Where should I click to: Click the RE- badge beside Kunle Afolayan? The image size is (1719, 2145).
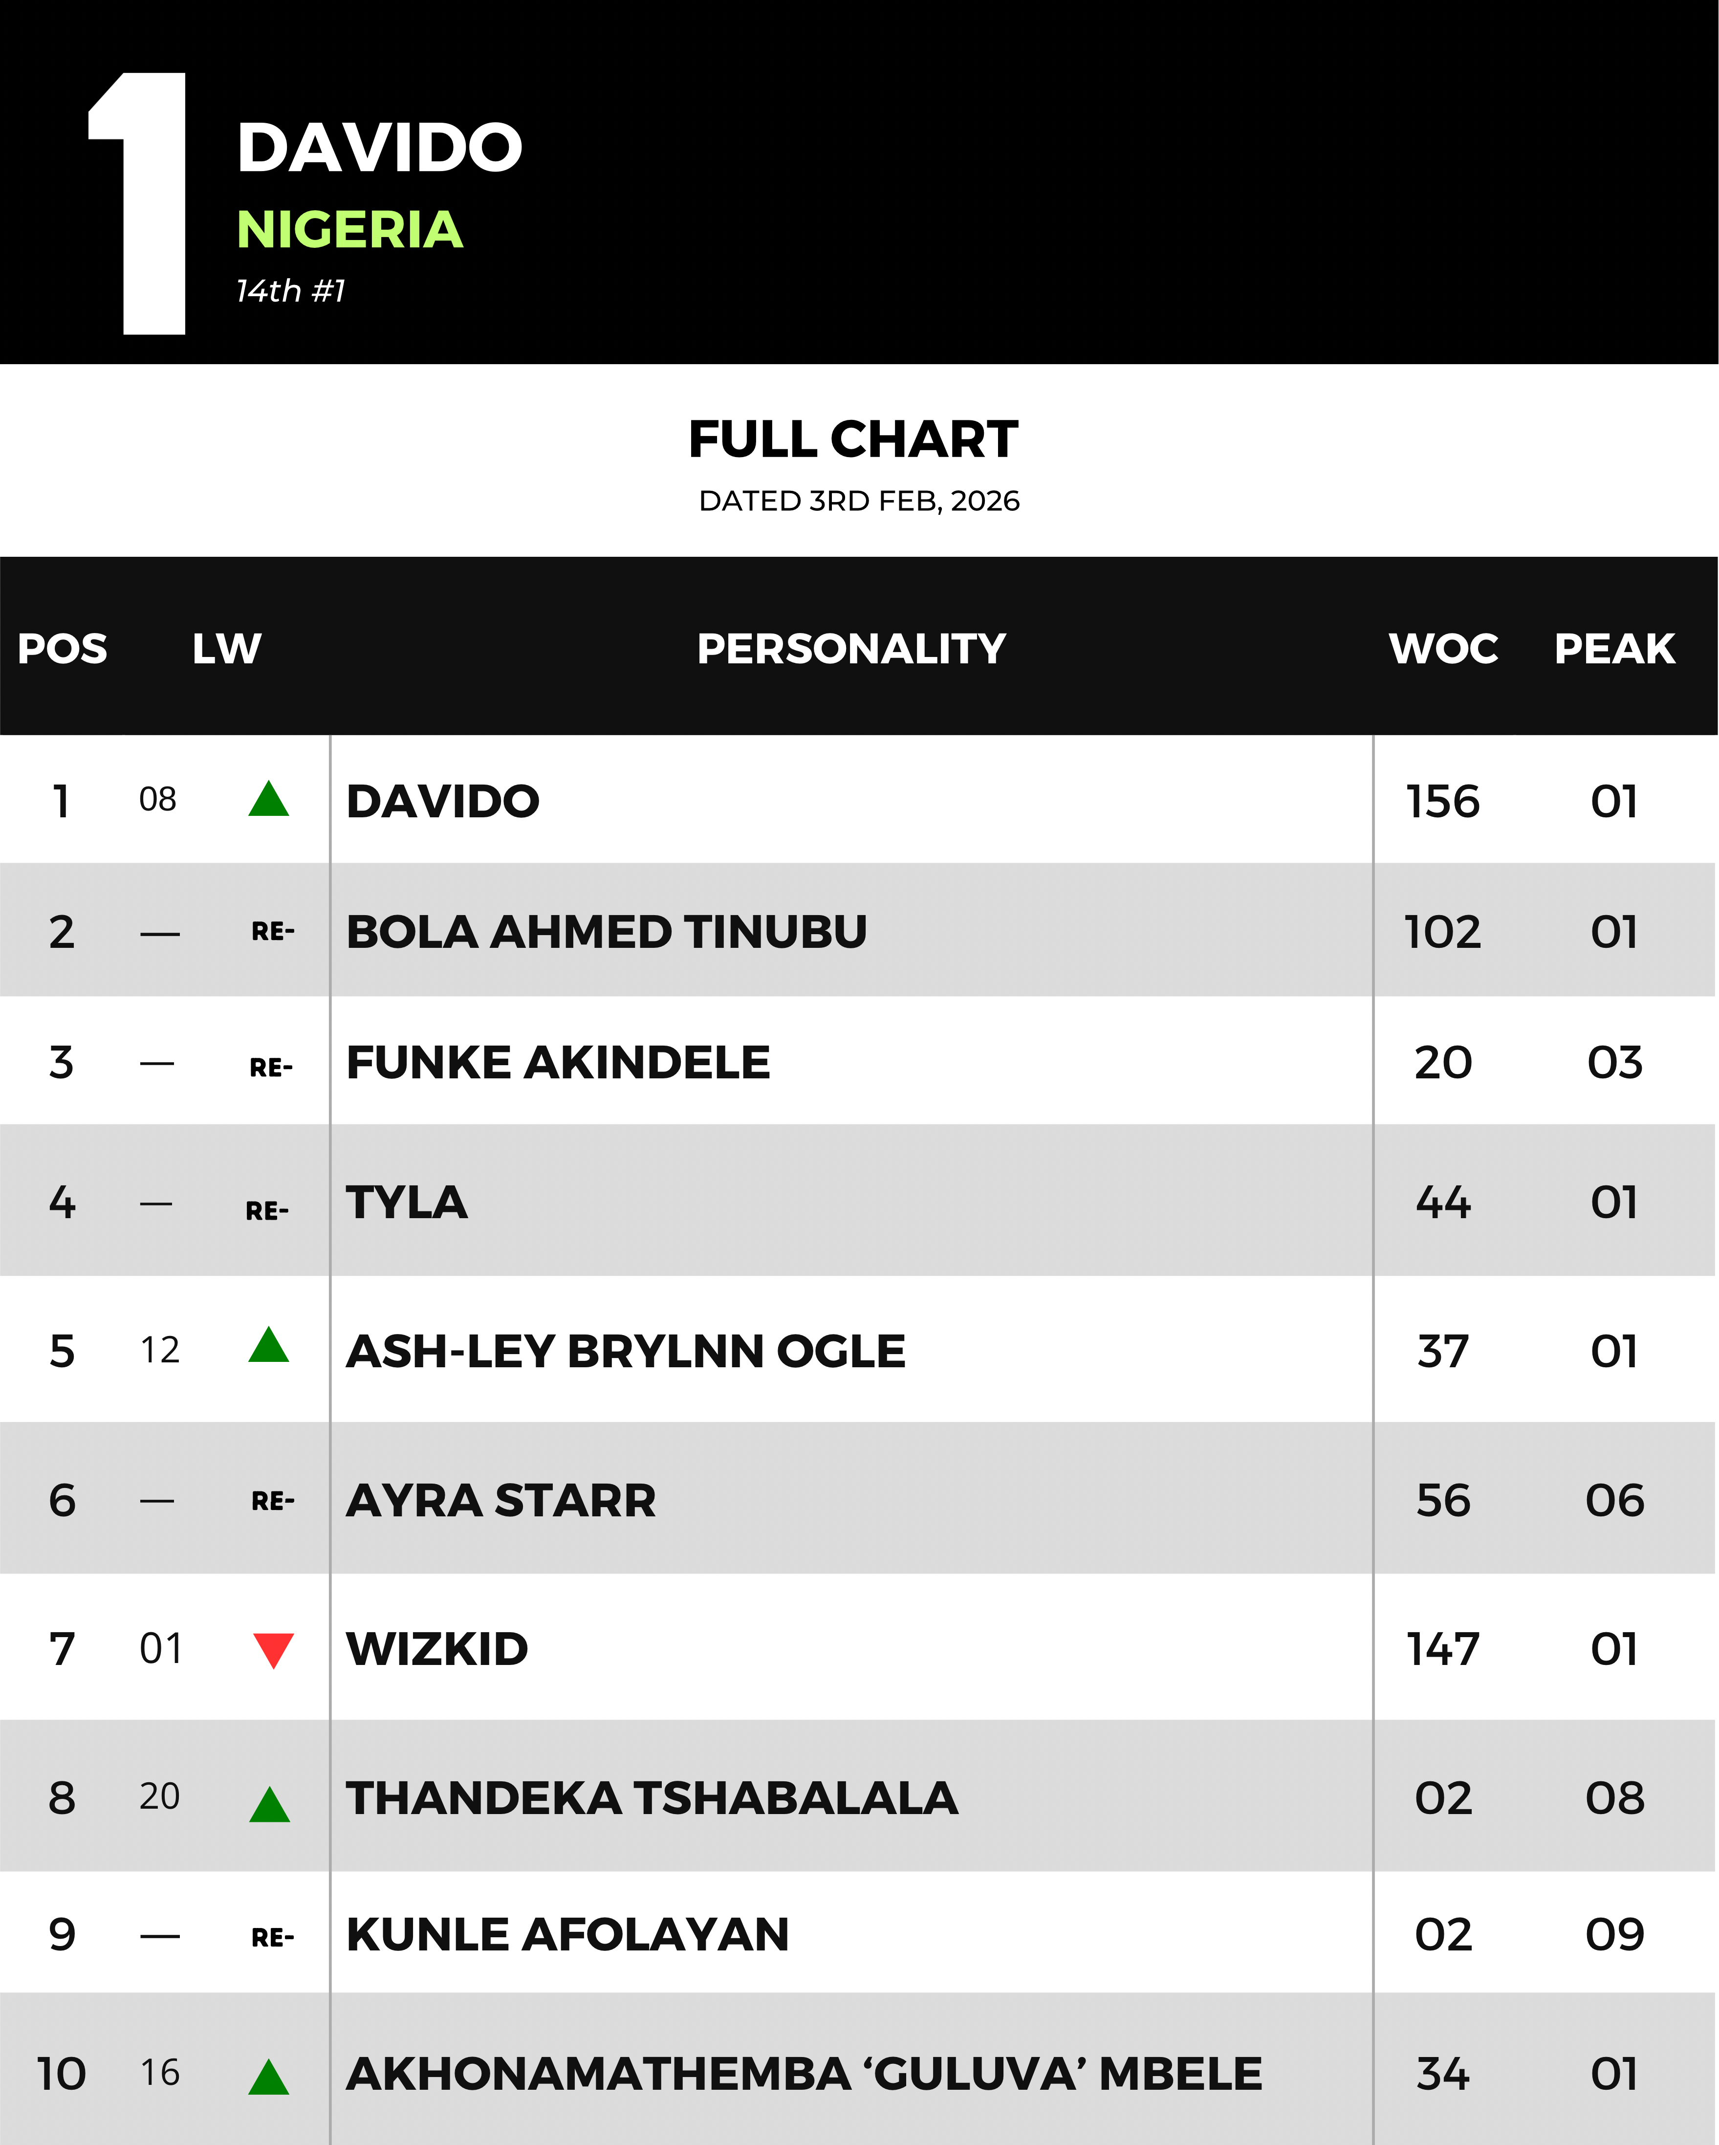tap(273, 1937)
